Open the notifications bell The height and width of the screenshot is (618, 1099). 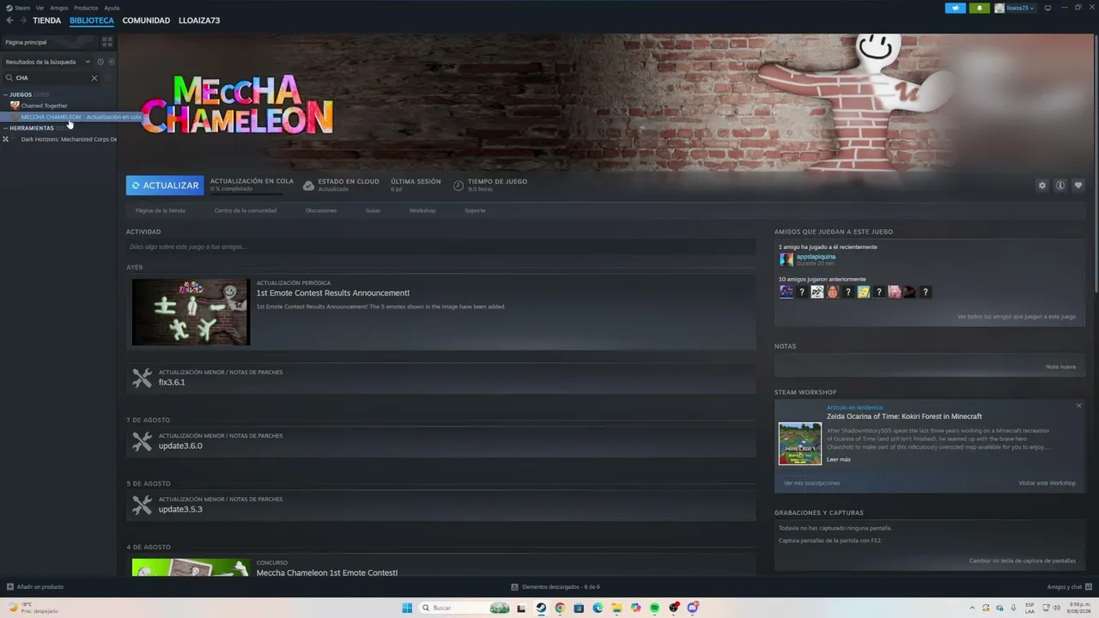coord(979,8)
